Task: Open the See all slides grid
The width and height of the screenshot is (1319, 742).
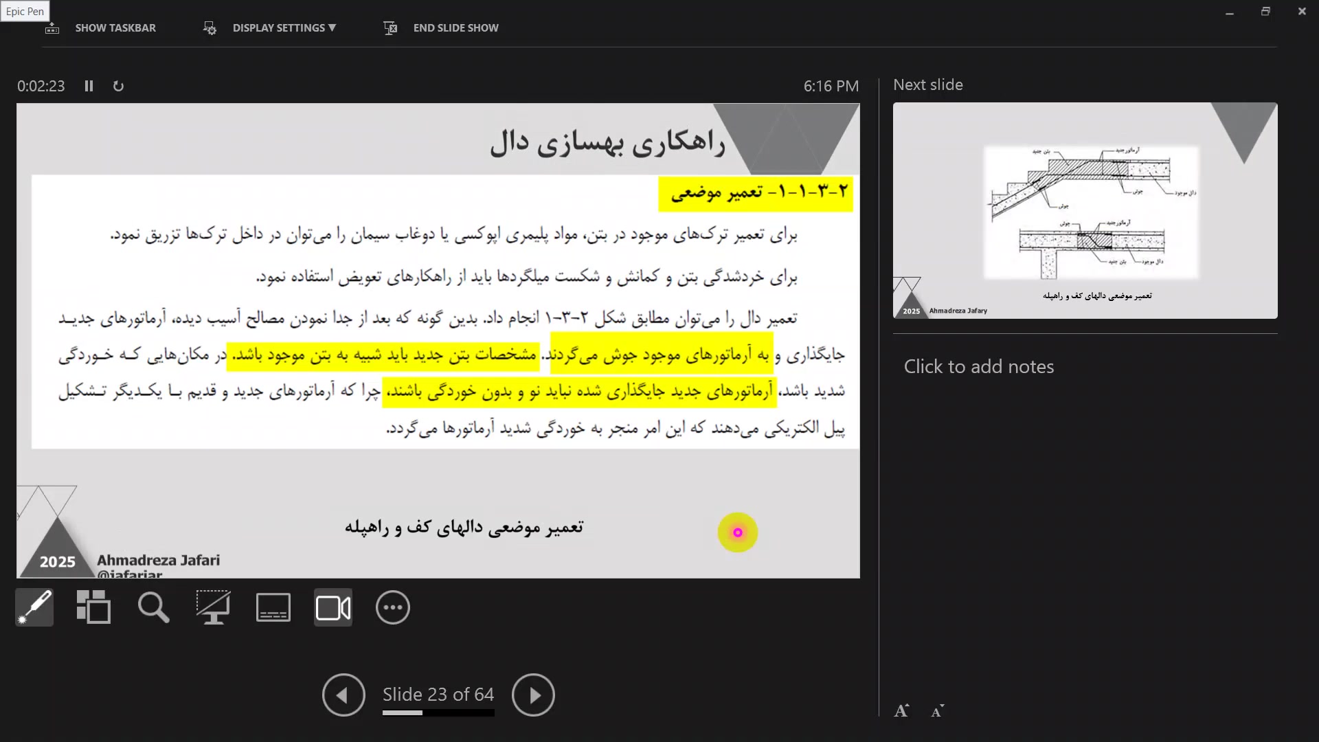Action: tap(93, 607)
